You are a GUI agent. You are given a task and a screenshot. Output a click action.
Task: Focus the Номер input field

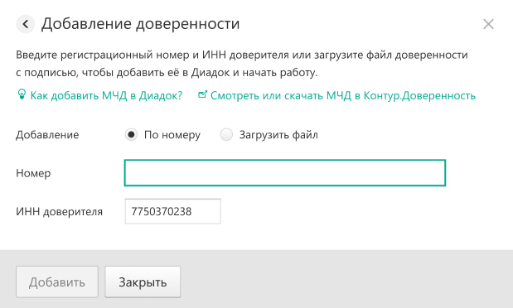point(285,173)
